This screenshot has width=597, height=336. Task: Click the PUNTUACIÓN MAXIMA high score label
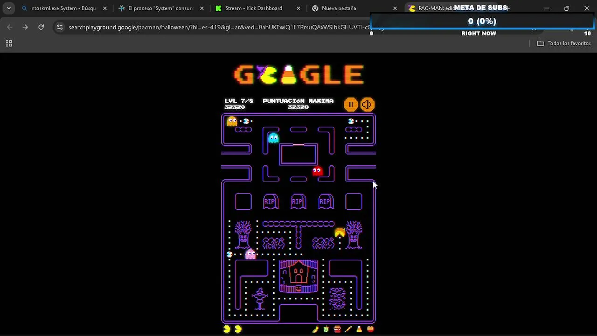pos(298,101)
